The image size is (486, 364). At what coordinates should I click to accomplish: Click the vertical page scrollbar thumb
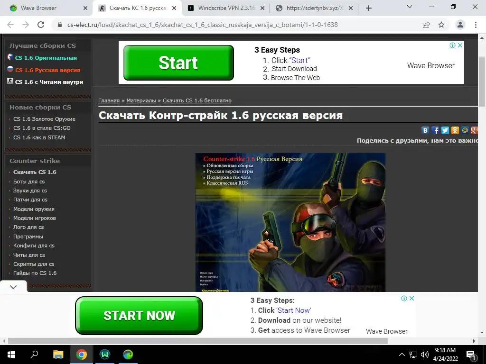click(482, 82)
